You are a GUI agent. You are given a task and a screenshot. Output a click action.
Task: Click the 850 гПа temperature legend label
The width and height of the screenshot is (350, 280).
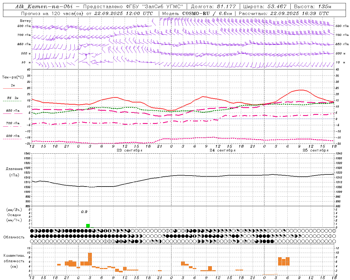tap(13, 111)
